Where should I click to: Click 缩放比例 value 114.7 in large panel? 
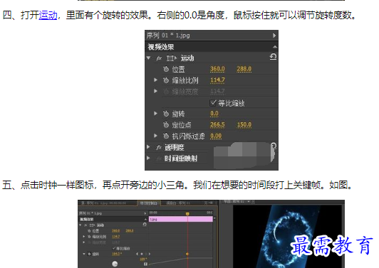pyautogui.click(x=217, y=80)
